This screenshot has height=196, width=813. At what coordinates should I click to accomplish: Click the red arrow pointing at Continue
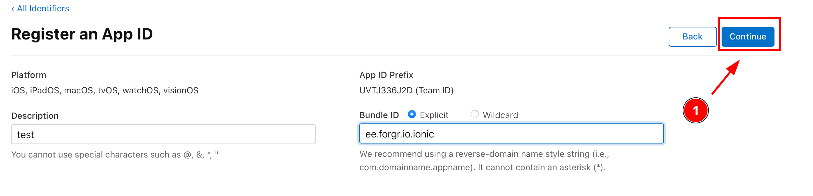[x=725, y=78]
